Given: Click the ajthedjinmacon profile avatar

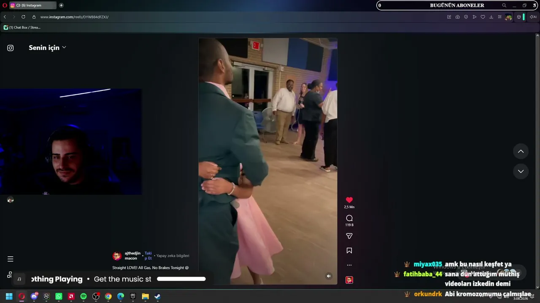Looking at the screenshot, I should point(117,256).
